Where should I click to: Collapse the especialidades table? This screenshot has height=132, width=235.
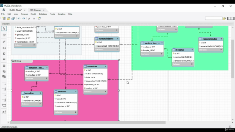click(221, 39)
